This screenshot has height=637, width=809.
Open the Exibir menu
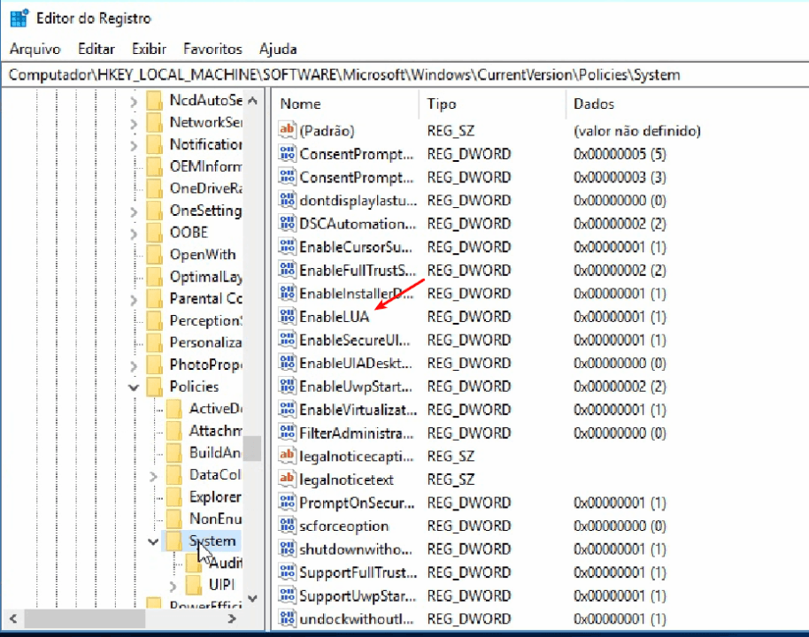(x=149, y=49)
